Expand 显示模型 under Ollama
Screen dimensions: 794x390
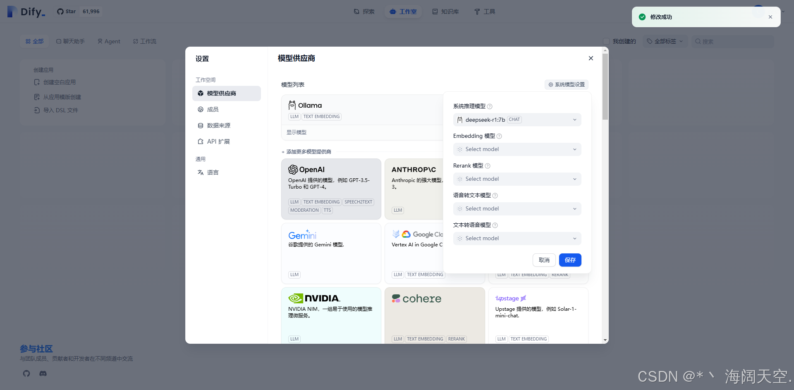point(297,132)
